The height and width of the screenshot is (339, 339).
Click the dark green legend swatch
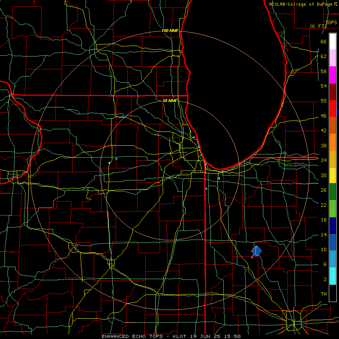[x=333, y=192]
